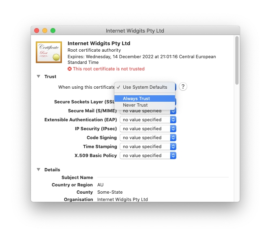Click the Organisation value text
Screen dimensions: 274x247
click(122, 199)
